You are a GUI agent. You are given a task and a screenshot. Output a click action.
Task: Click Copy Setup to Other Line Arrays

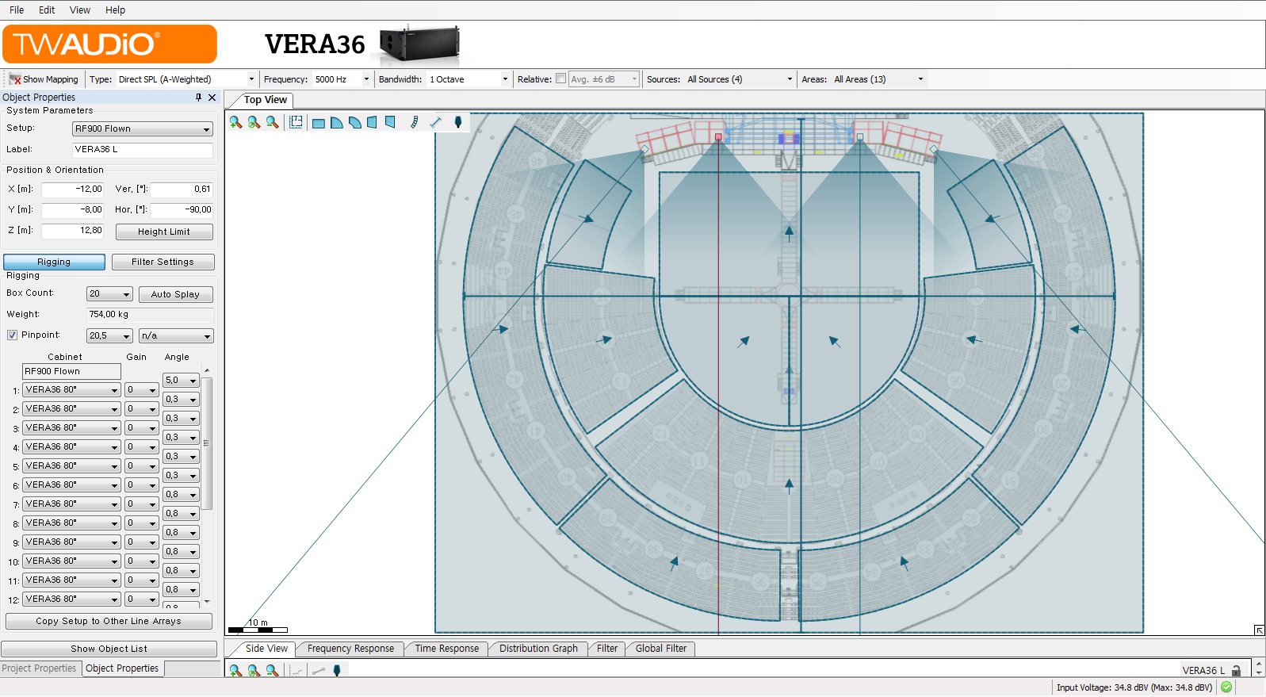point(109,621)
